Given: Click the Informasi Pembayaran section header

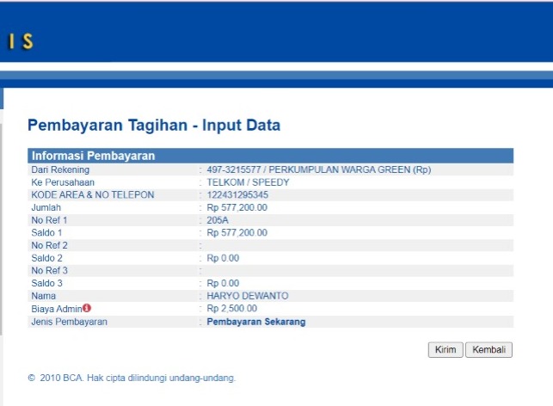Looking at the screenshot, I should click(x=93, y=156).
